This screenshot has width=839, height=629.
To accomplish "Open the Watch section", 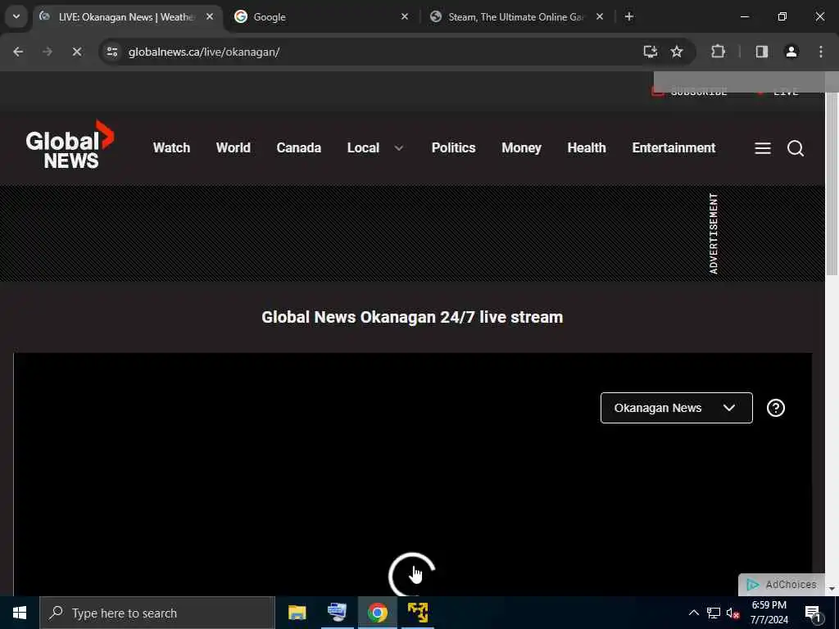I will pos(171,147).
